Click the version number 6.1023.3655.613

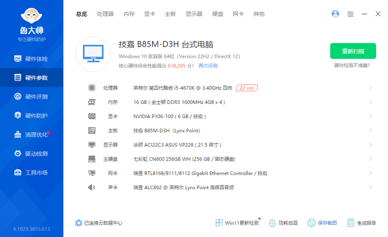(31, 229)
